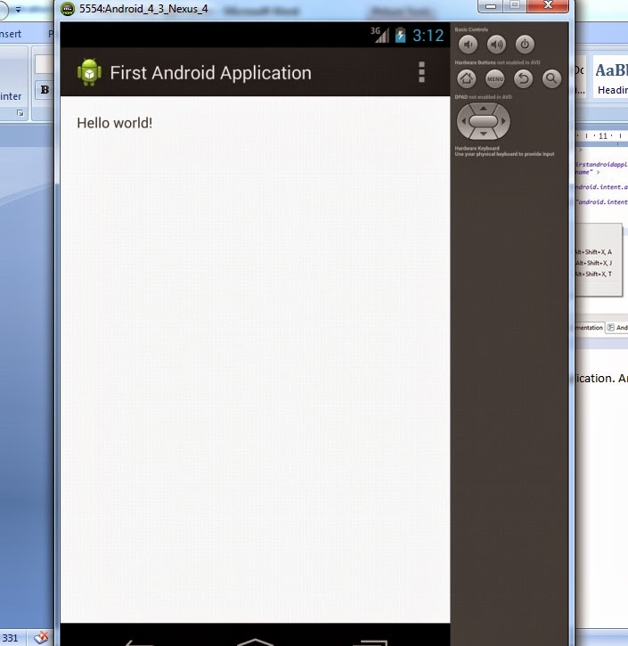Screen dimensions: 628x646
Task: Open Quick Access Toolbar dropdown in Word
Action: point(18,9)
